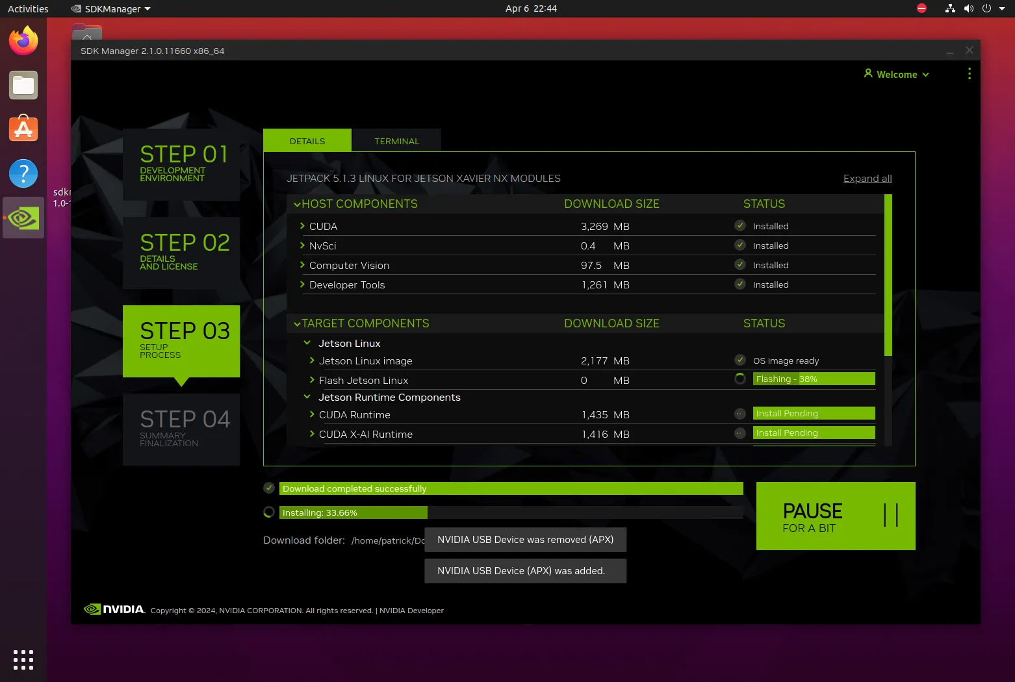The width and height of the screenshot is (1015, 682).
Task: Open the power tray icon
Action: (x=986, y=8)
